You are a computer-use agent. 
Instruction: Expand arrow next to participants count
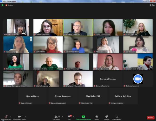tap(62, 116)
